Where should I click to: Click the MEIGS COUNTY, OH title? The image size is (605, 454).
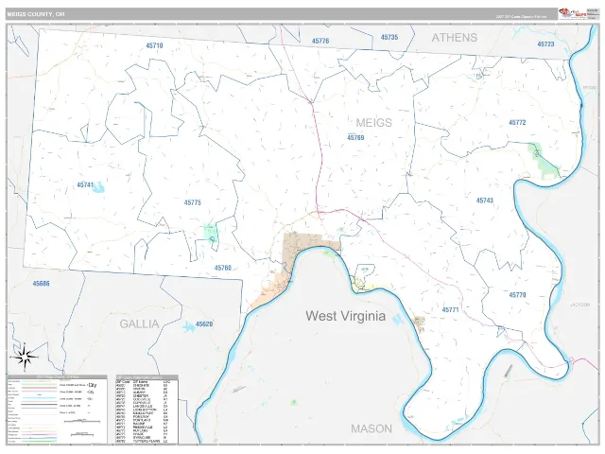pyautogui.click(x=36, y=14)
